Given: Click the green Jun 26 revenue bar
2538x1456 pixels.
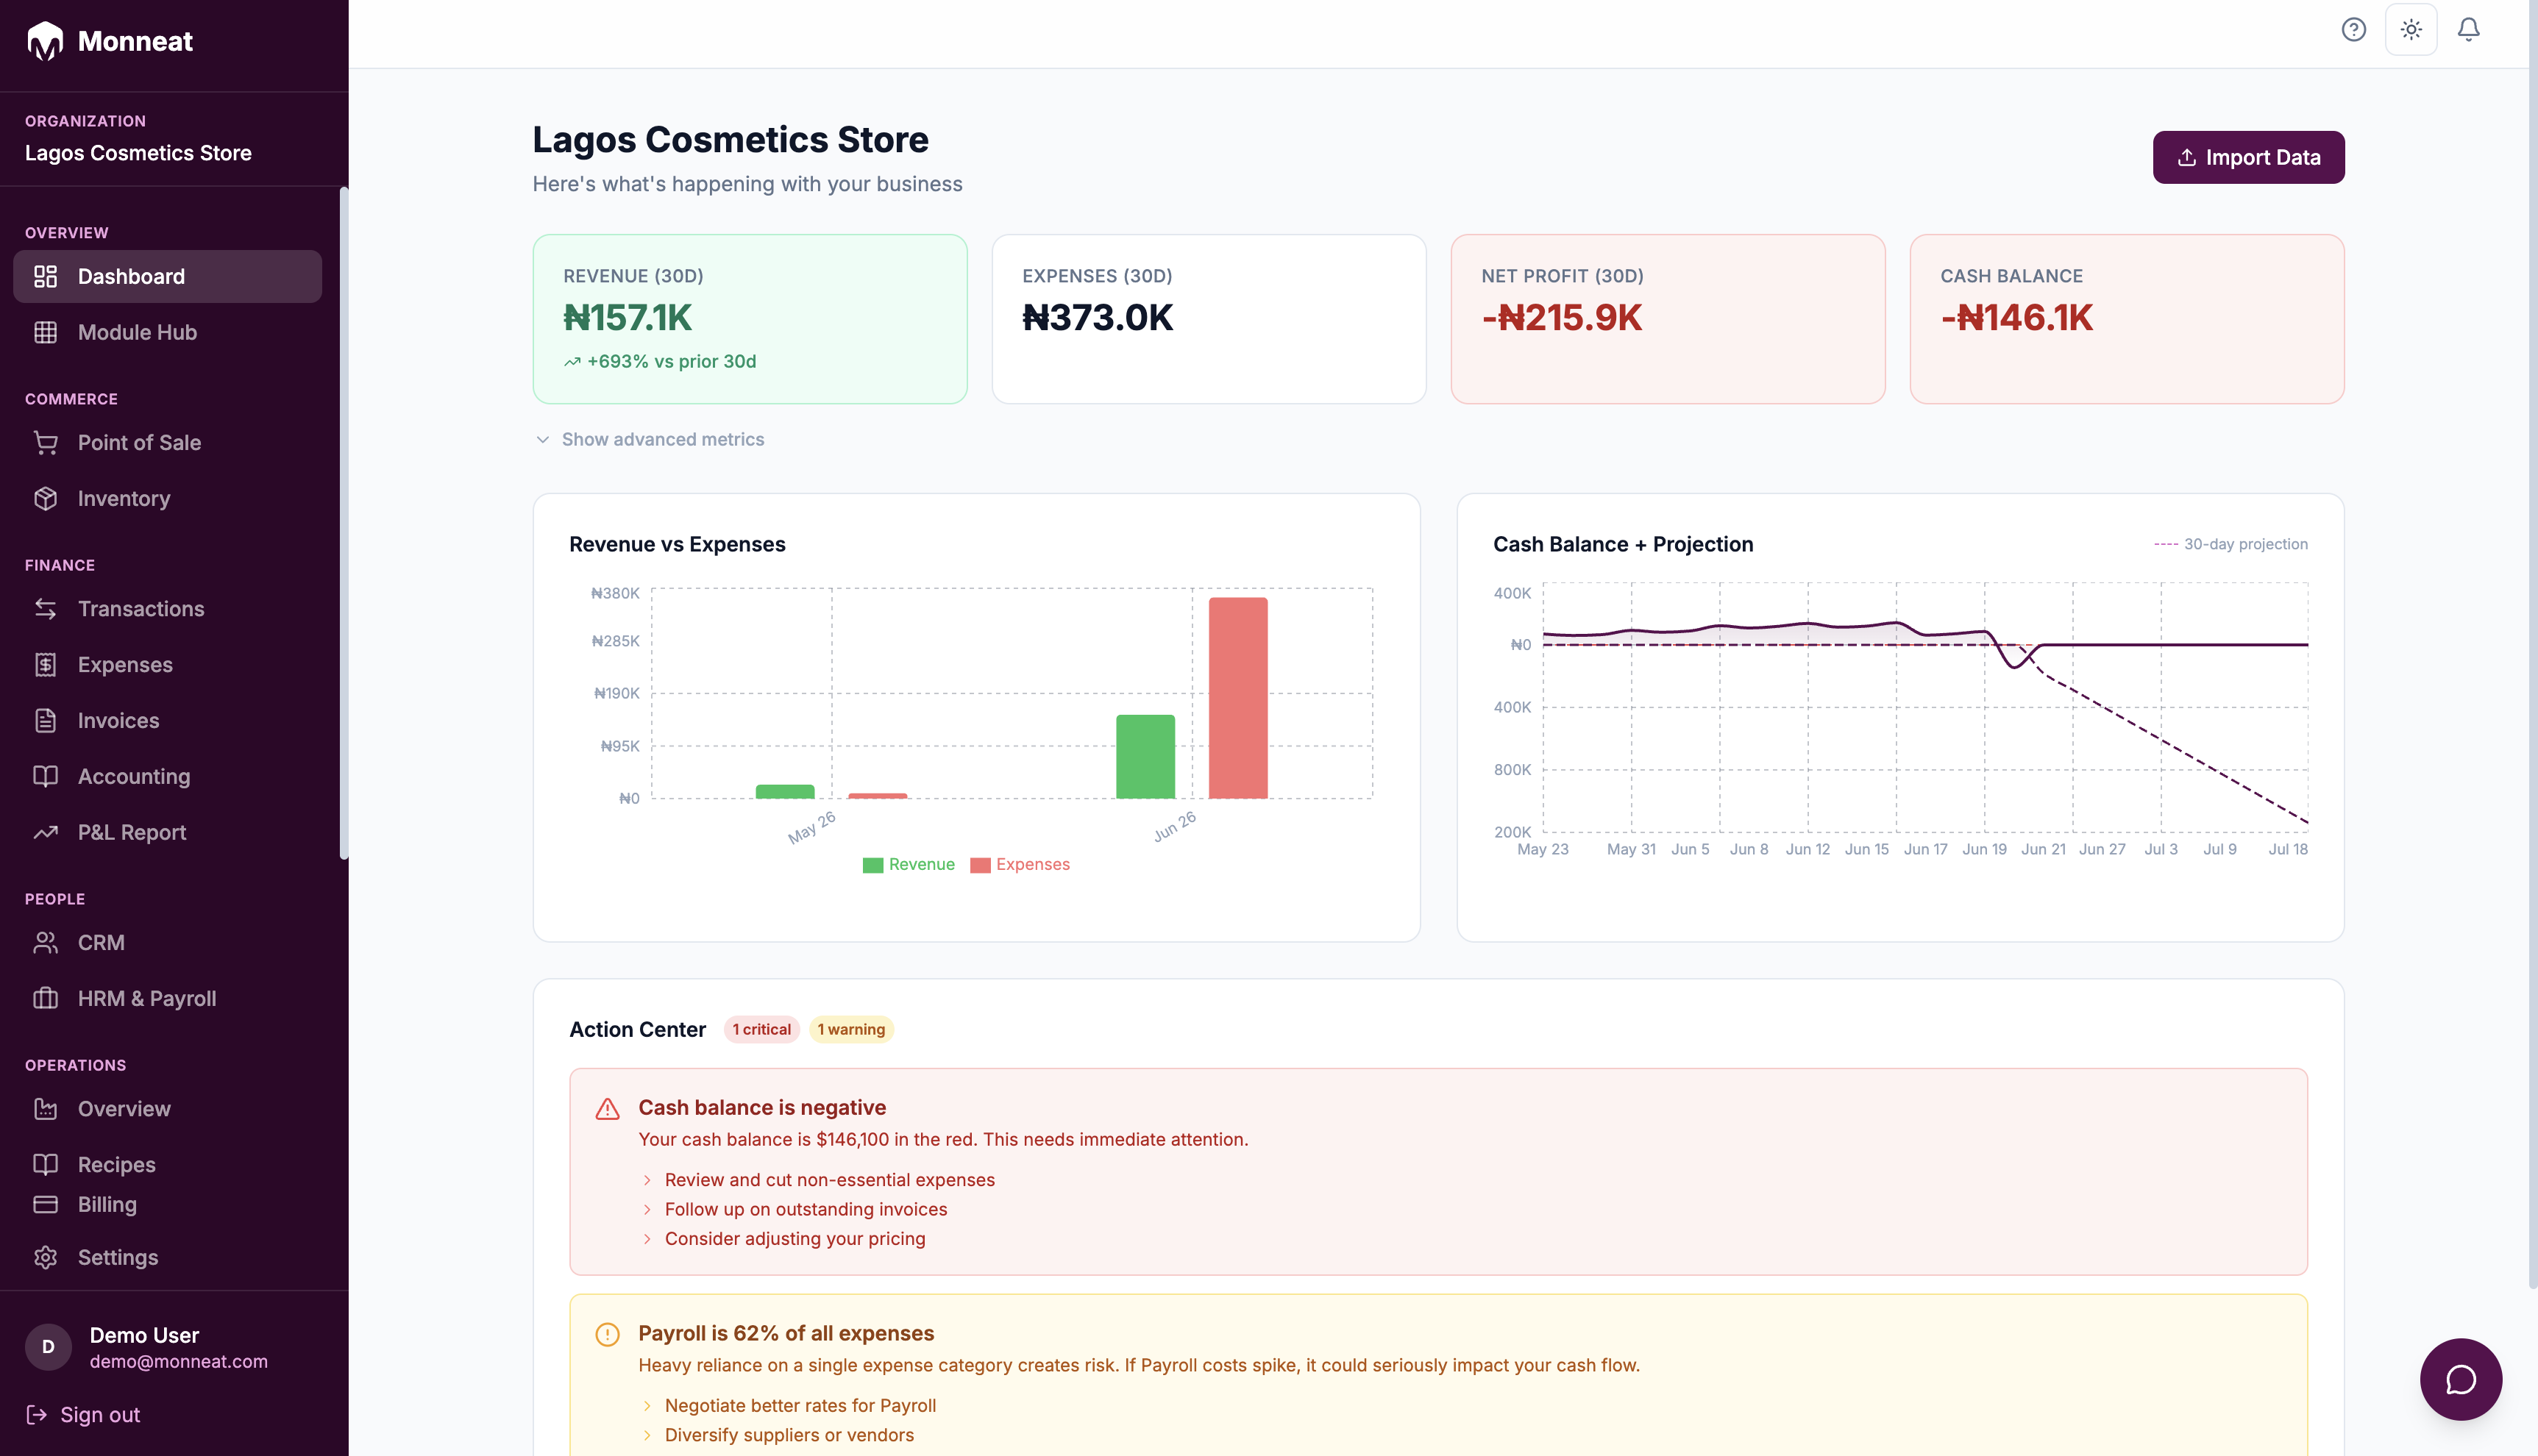Looking at the screenshot, I should (1145, 757).
